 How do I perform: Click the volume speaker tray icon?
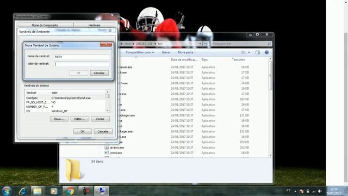[320, 191]
